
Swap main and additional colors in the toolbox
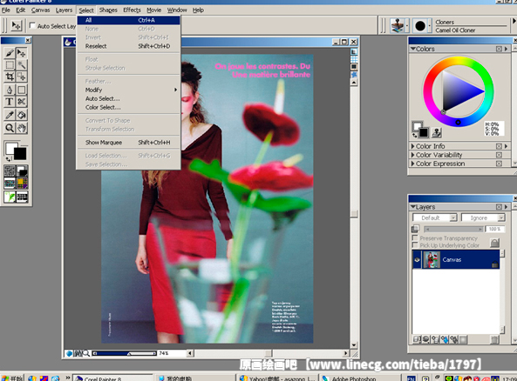tap(8, 159)
